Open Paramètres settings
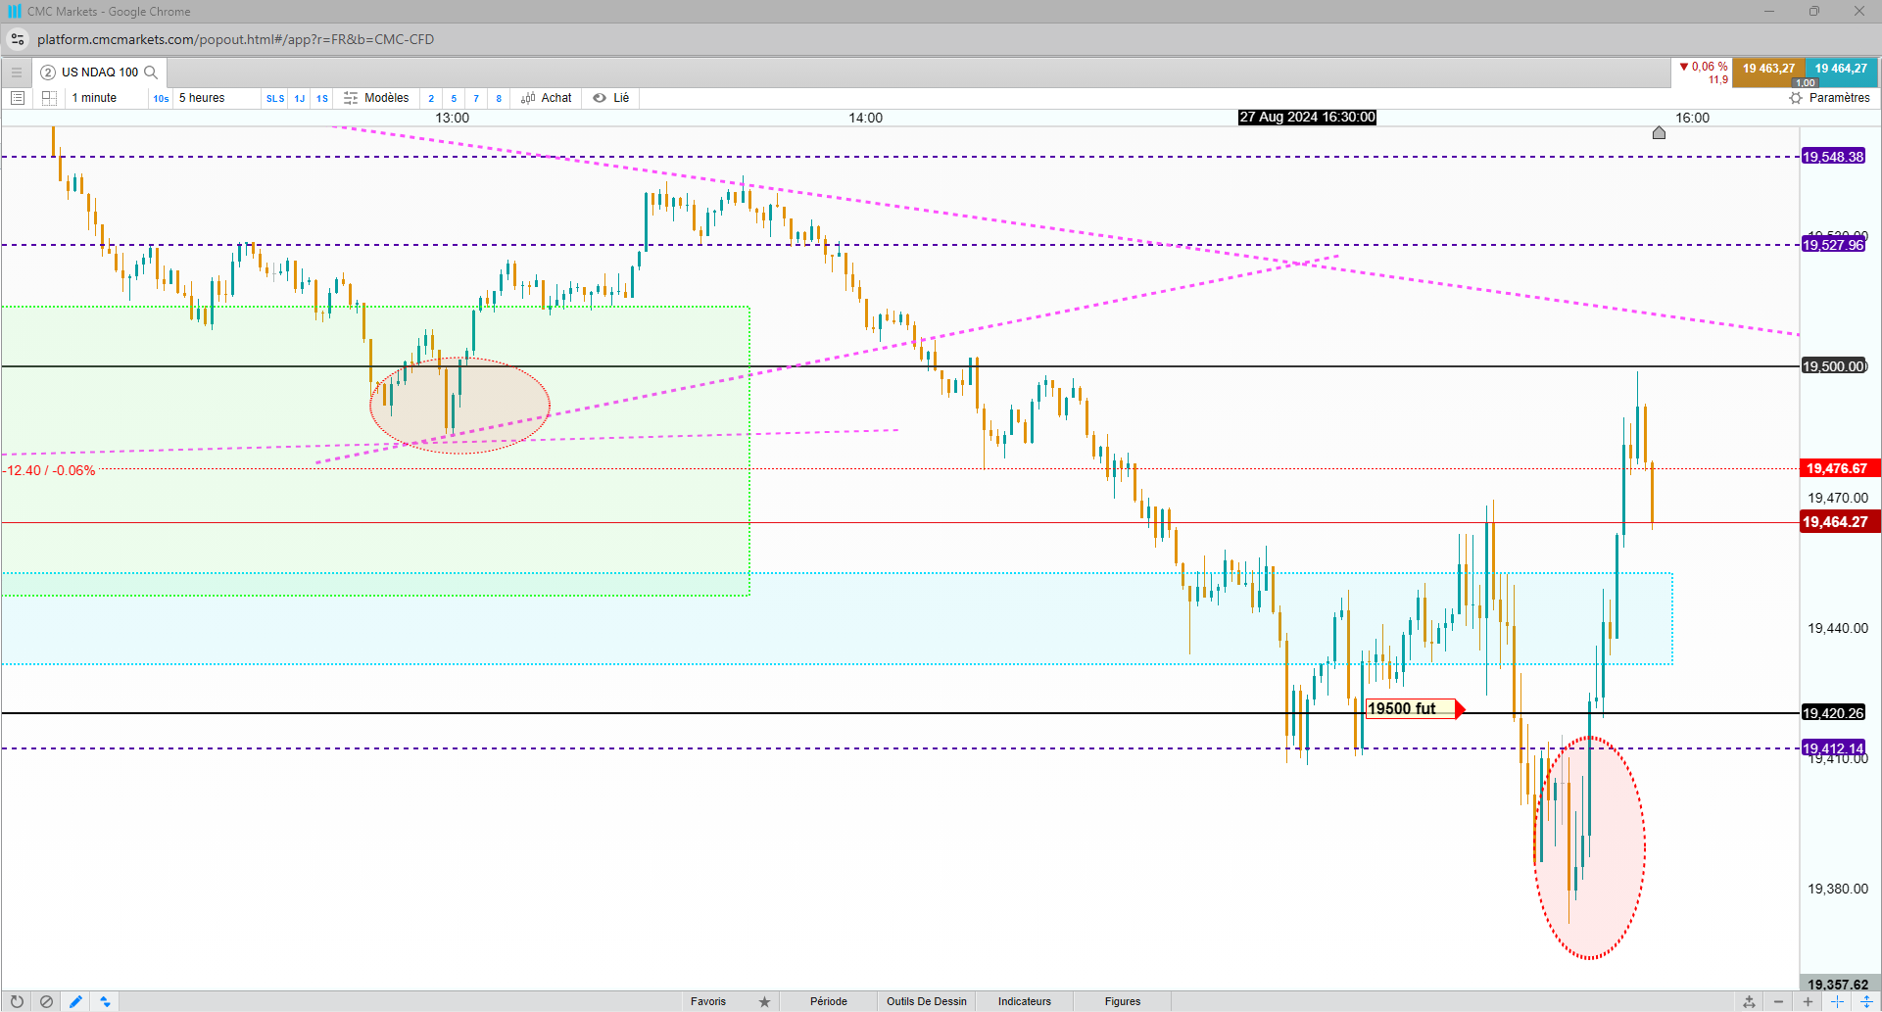This screenshot has height=1012, width=1882. [1830, 98]
